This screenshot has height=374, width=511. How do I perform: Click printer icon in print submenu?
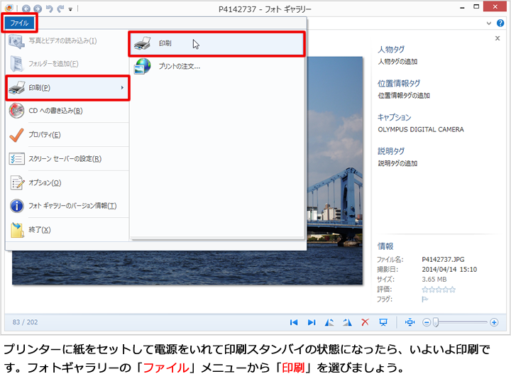click(x=143, y=43)
